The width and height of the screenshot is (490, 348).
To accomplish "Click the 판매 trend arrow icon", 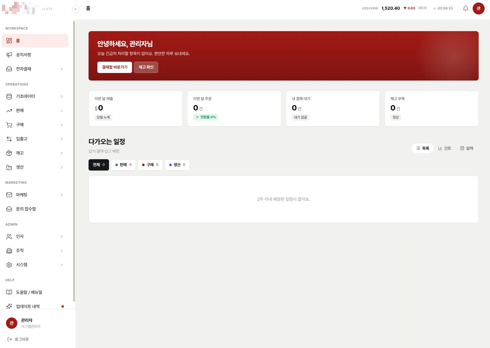I will point(9,111).
